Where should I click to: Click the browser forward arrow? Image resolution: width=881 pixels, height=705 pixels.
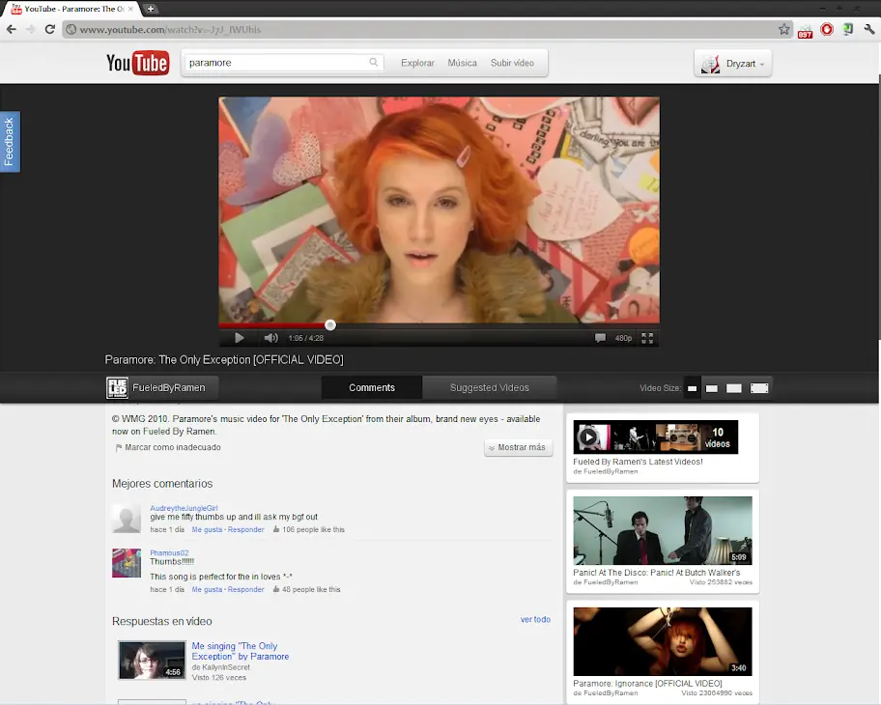pyautogui.click(x=30, y=29)
